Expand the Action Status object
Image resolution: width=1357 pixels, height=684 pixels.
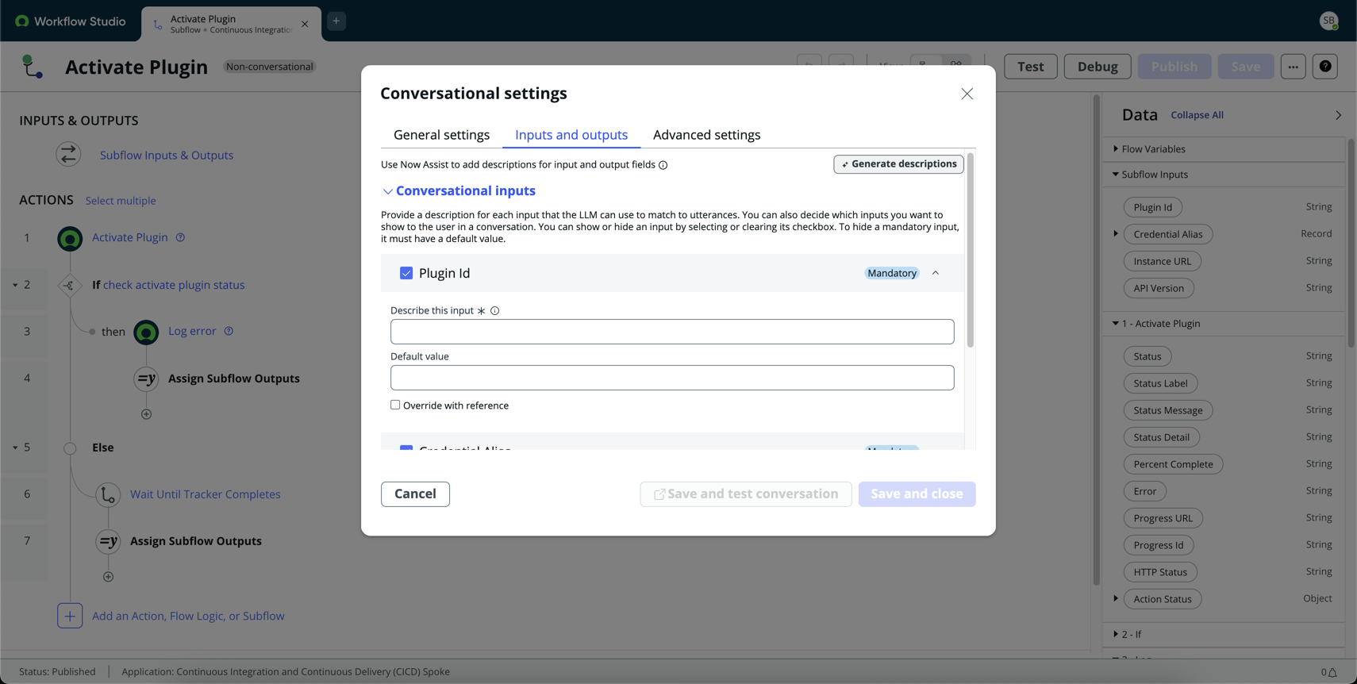(1115, 599)
